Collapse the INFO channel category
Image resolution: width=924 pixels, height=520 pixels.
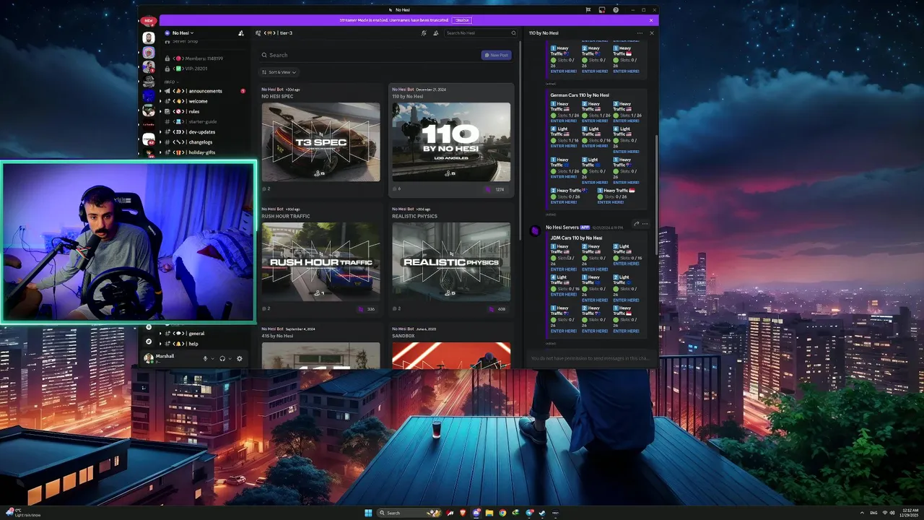click(x=170, y=82)
